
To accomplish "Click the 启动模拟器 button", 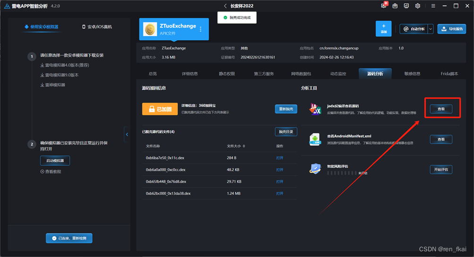I will pyautogui.click(x=55, y=161).
